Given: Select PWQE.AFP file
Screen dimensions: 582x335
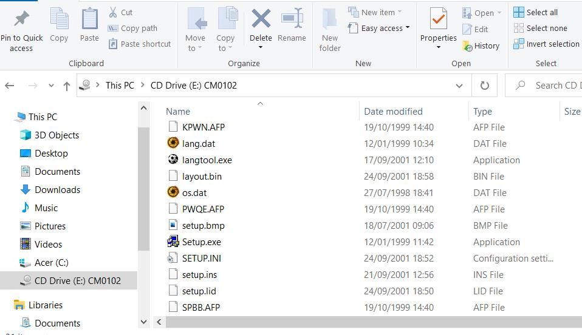Looking at the screenshot, I should point(203,209).
